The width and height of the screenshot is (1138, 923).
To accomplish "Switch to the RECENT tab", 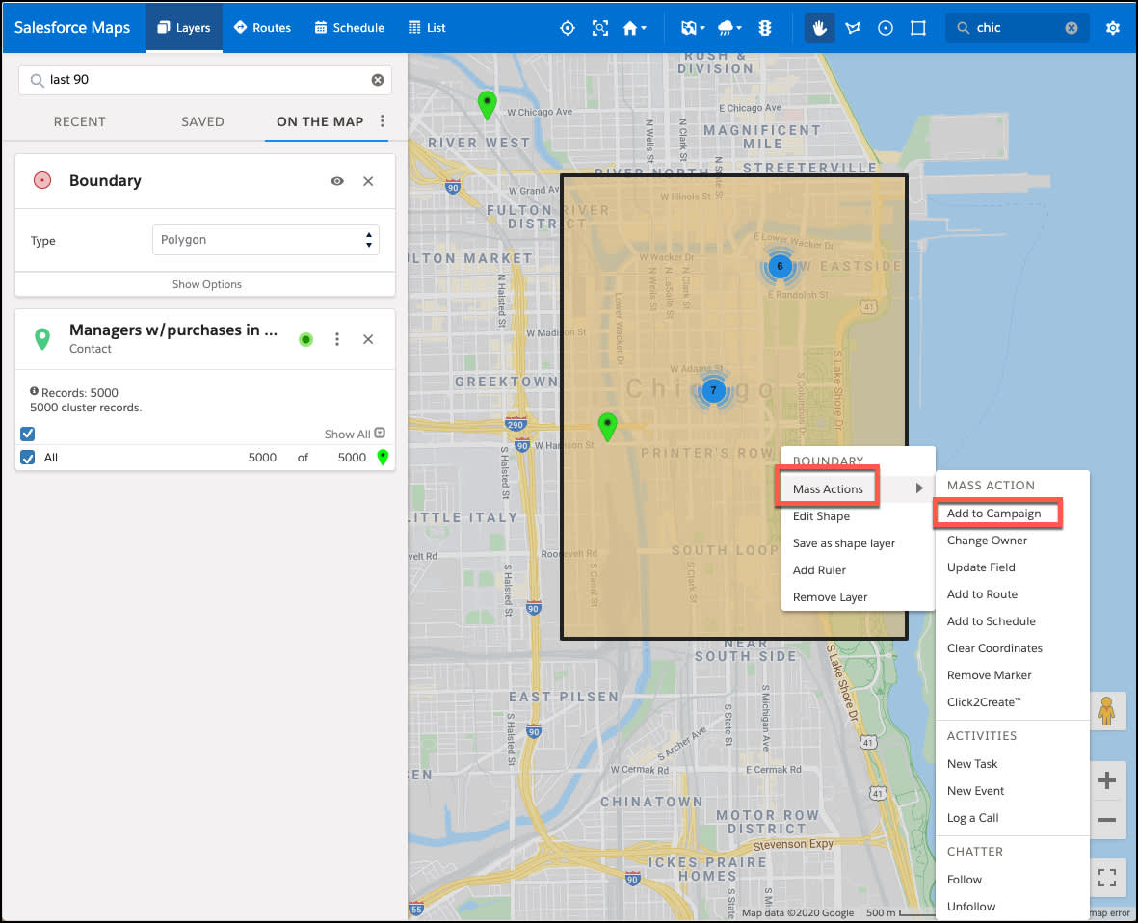I will coord(80,122).
